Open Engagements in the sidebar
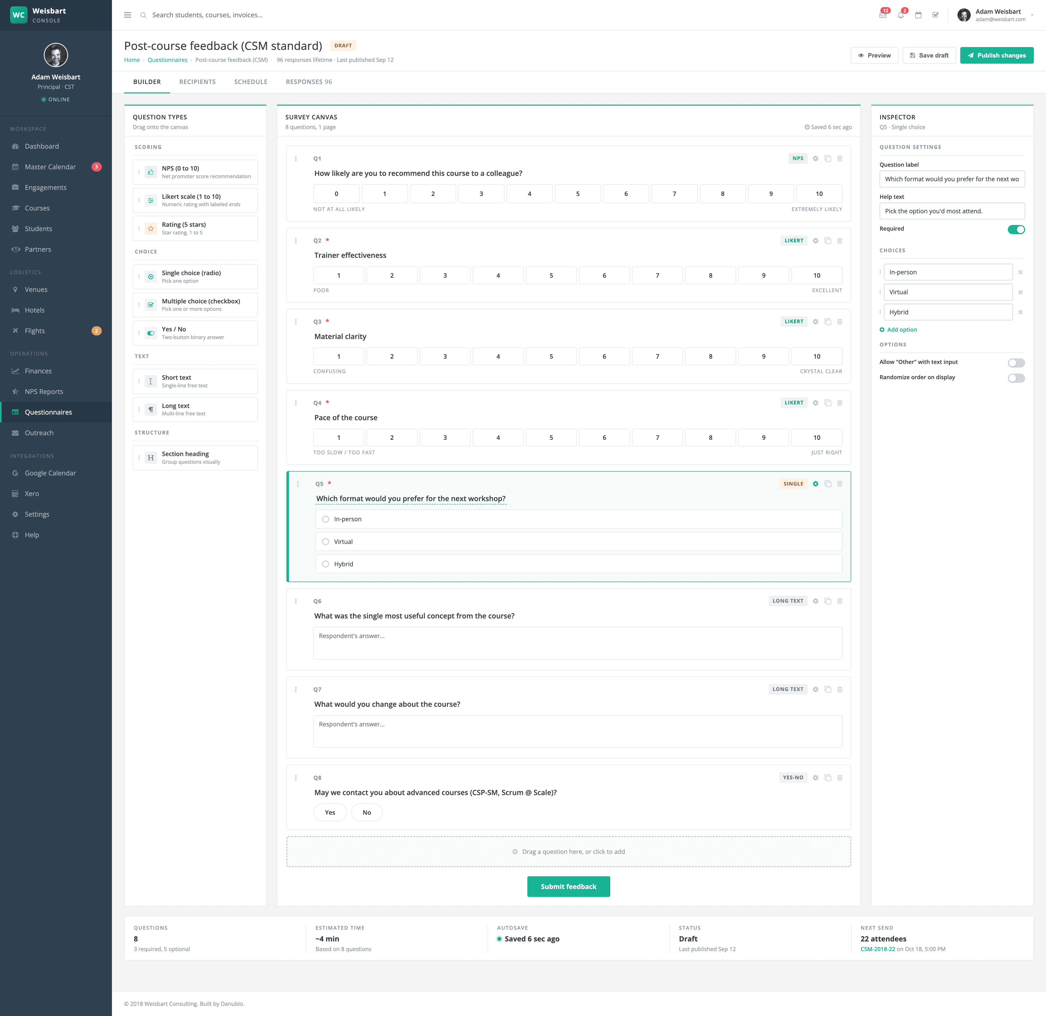This screenshot has height=1016, width=1046. pyautogui.click(x=56, y=188)
